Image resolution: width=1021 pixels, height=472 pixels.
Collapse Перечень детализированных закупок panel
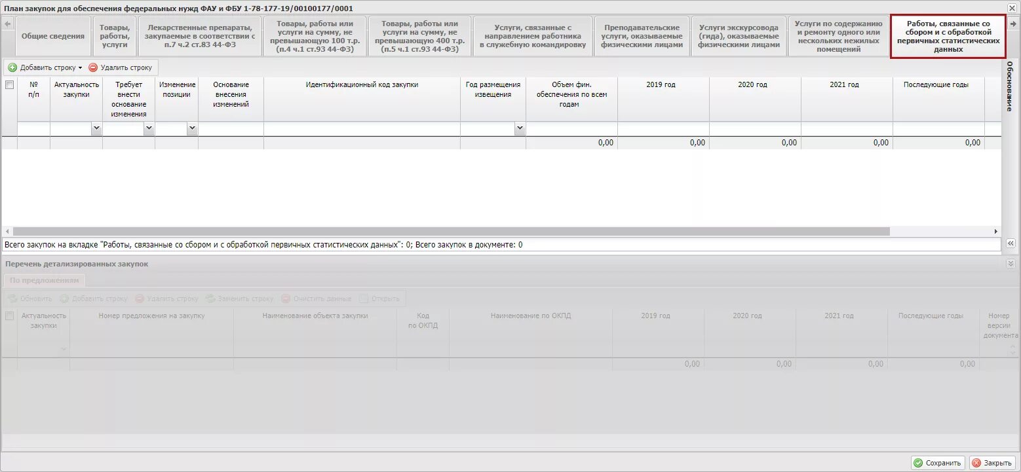[1011, 263]
